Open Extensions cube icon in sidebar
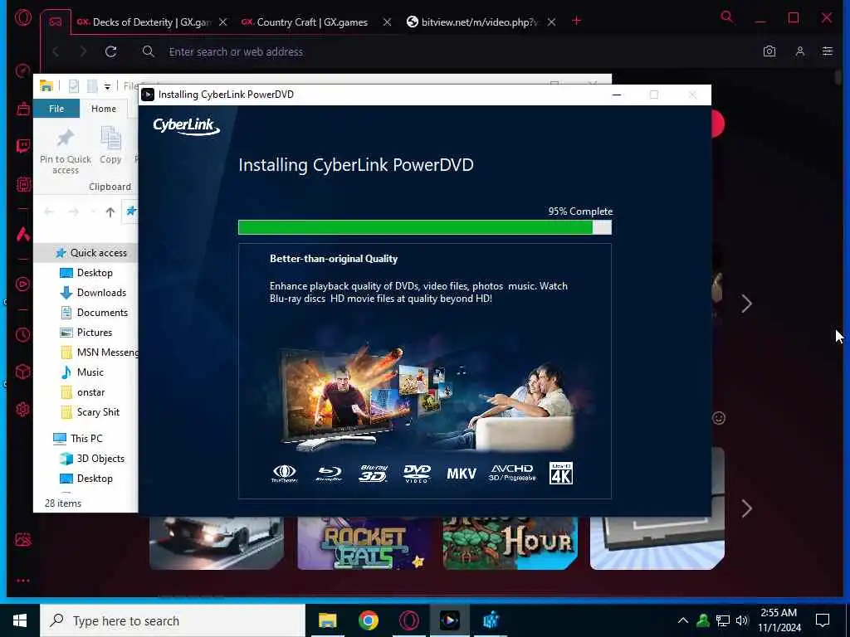Viewport: 850px width, 637px height. [x=22, y=372]
